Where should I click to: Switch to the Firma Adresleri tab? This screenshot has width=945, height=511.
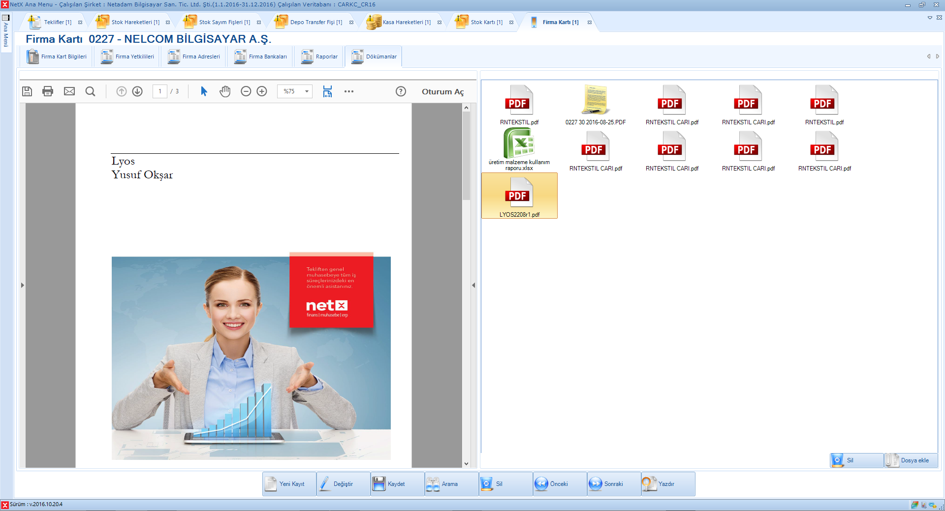coord(194,57)
